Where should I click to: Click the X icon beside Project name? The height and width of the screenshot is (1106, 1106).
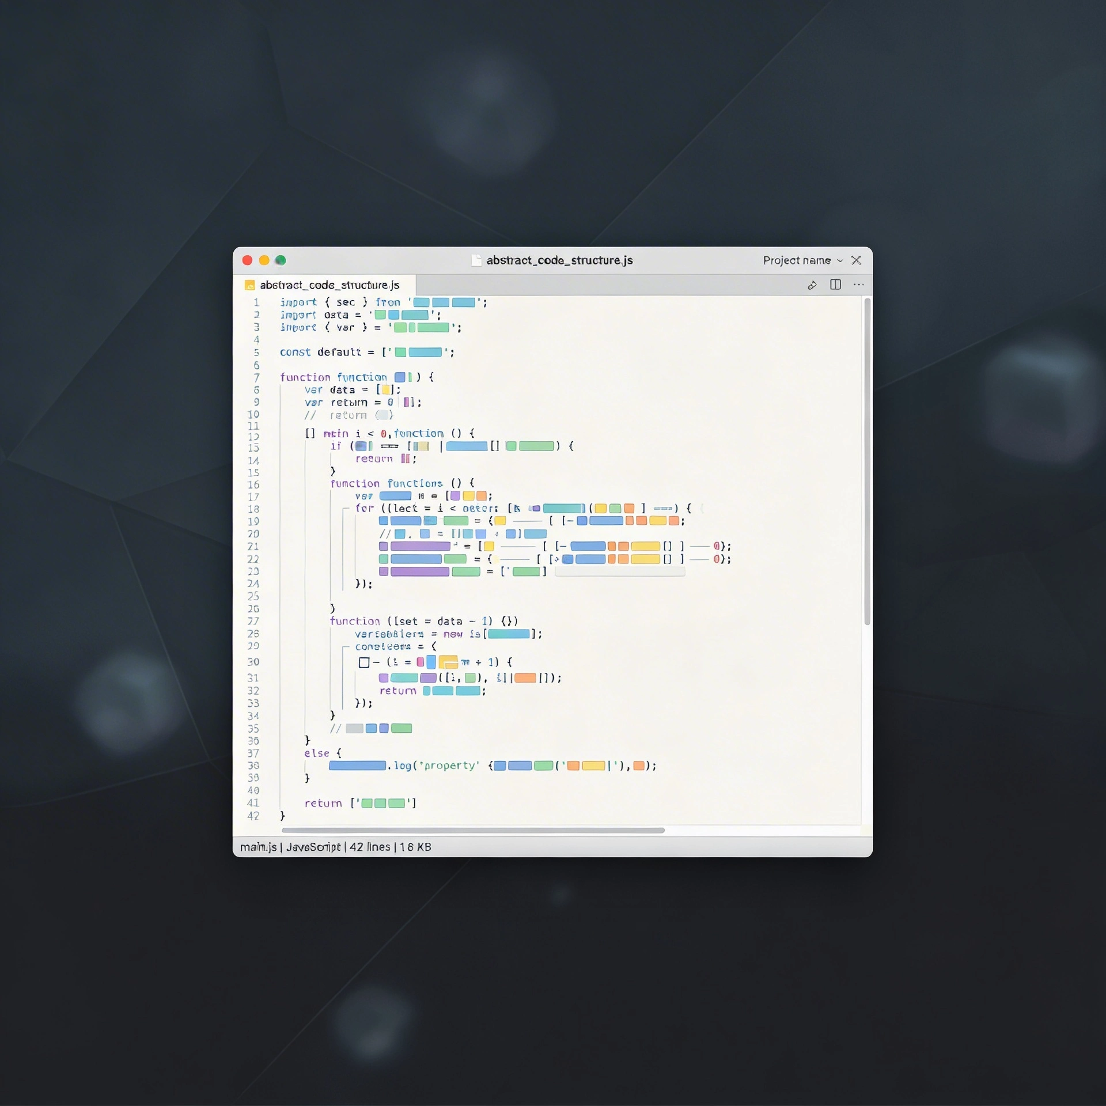pos(856,260)
